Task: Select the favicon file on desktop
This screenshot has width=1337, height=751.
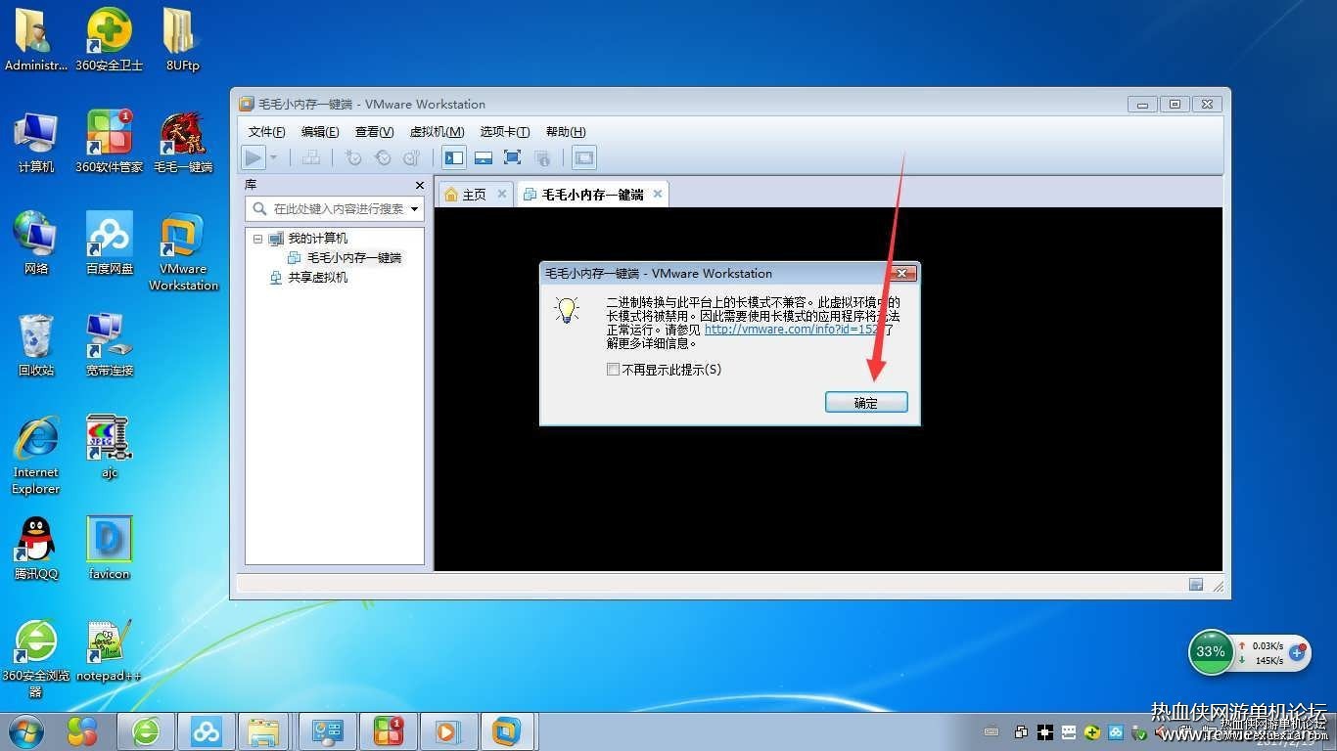Action: [110, 549]
